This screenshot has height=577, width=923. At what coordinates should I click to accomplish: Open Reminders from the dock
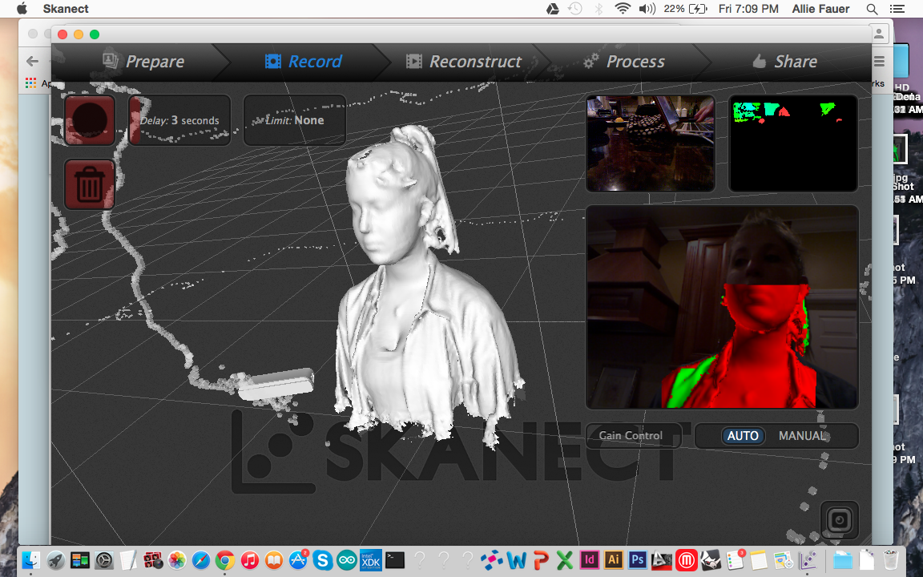[x=736, y=560]
